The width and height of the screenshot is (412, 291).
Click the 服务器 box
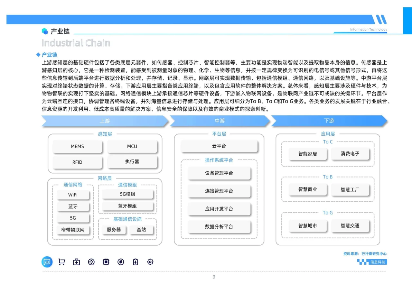point(114,230)
